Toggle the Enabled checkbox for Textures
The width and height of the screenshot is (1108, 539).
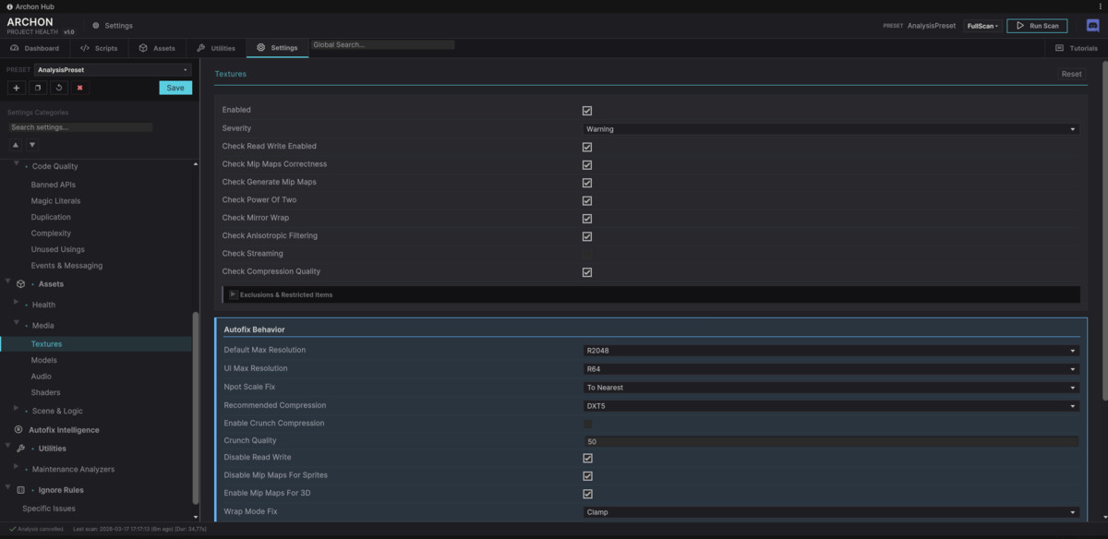click(587, 111)
